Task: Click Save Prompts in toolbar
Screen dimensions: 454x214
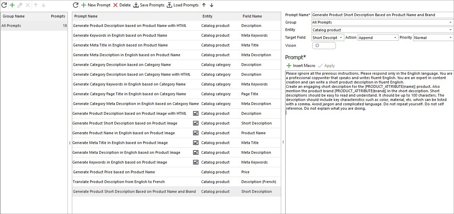Action: 149,5
